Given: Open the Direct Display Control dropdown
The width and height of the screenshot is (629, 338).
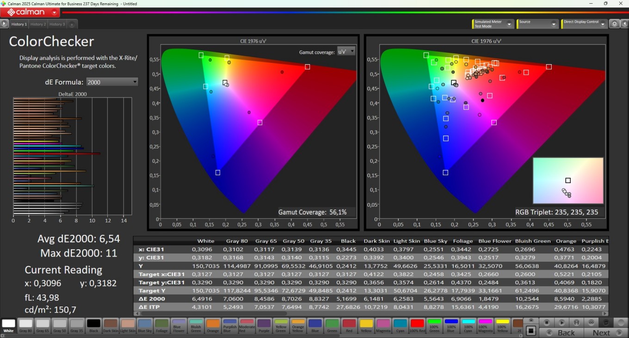Looking at the screenshot, I should coord(584,24).
